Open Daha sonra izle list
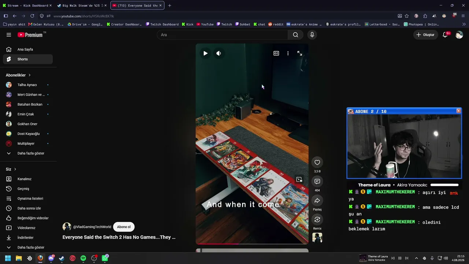The image size is (469, 264). click(x=28, y=208)
